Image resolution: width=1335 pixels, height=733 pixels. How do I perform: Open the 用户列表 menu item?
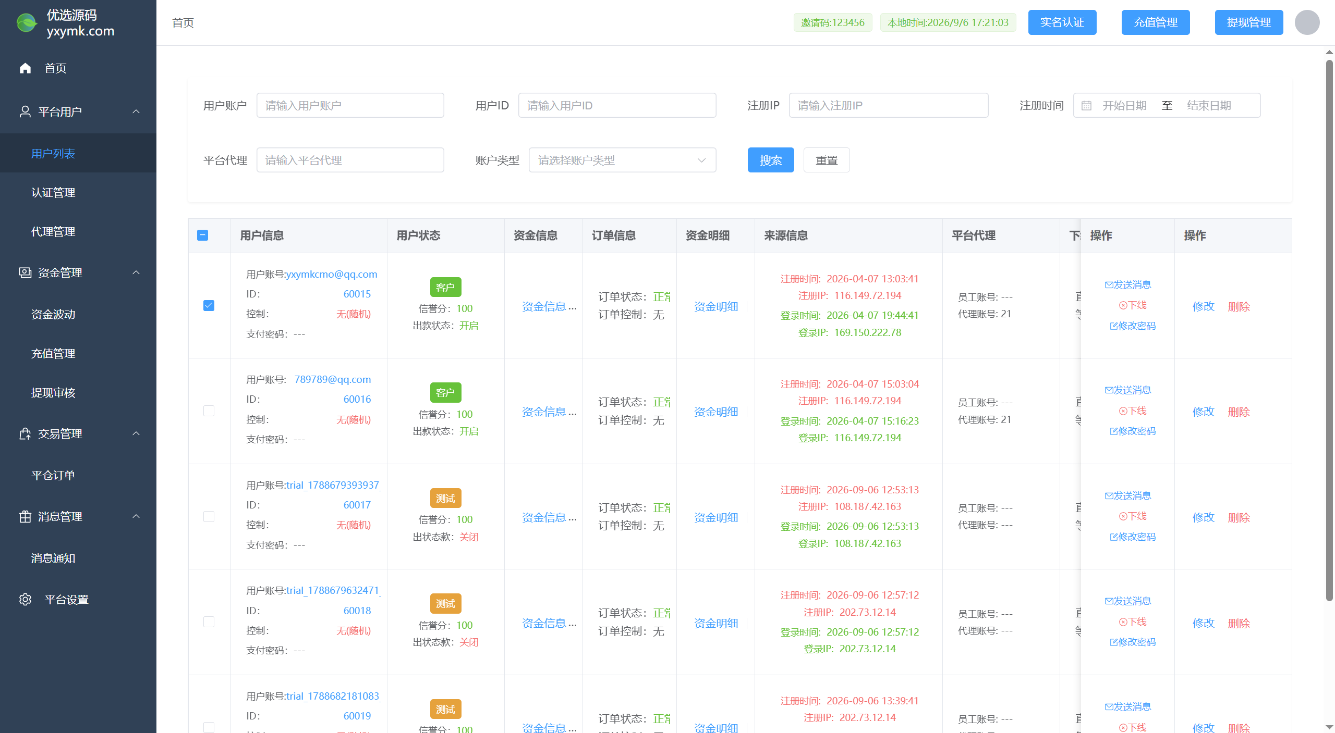[x=78, y=153]
